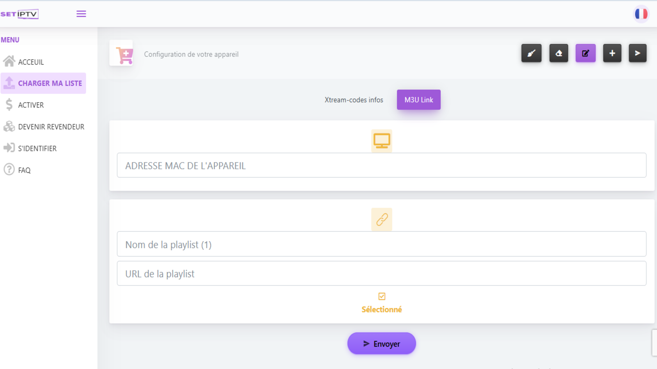The height and width of the screenshot is (369, 657).
Task: Click 'Configuration de votre appareil' heading
Action: point(191,54)
